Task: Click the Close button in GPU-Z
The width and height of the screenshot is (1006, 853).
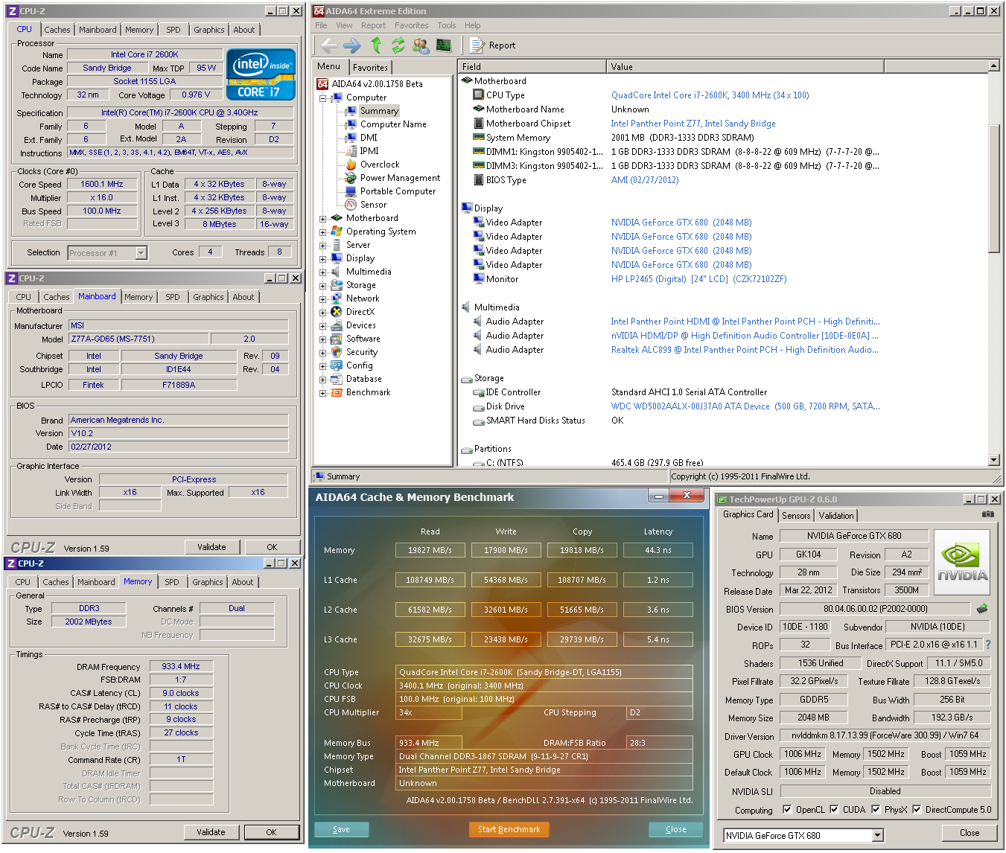Action: [x=970, y=832]
